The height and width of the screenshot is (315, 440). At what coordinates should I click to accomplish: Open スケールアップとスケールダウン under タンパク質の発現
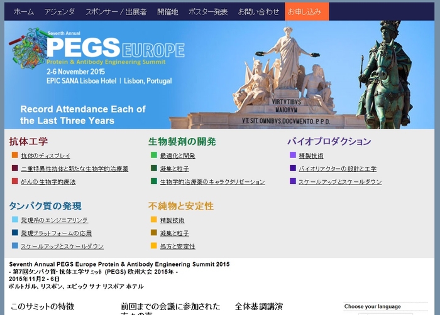pyautogui.click(x=62, y=247)
